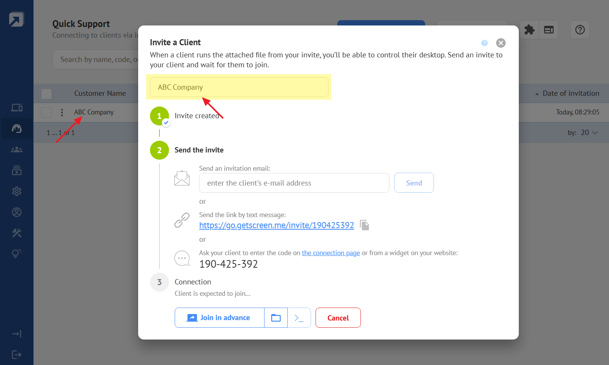Click the Send button for the invitation email
Screen dimensions: 609x365
point(414,183)
